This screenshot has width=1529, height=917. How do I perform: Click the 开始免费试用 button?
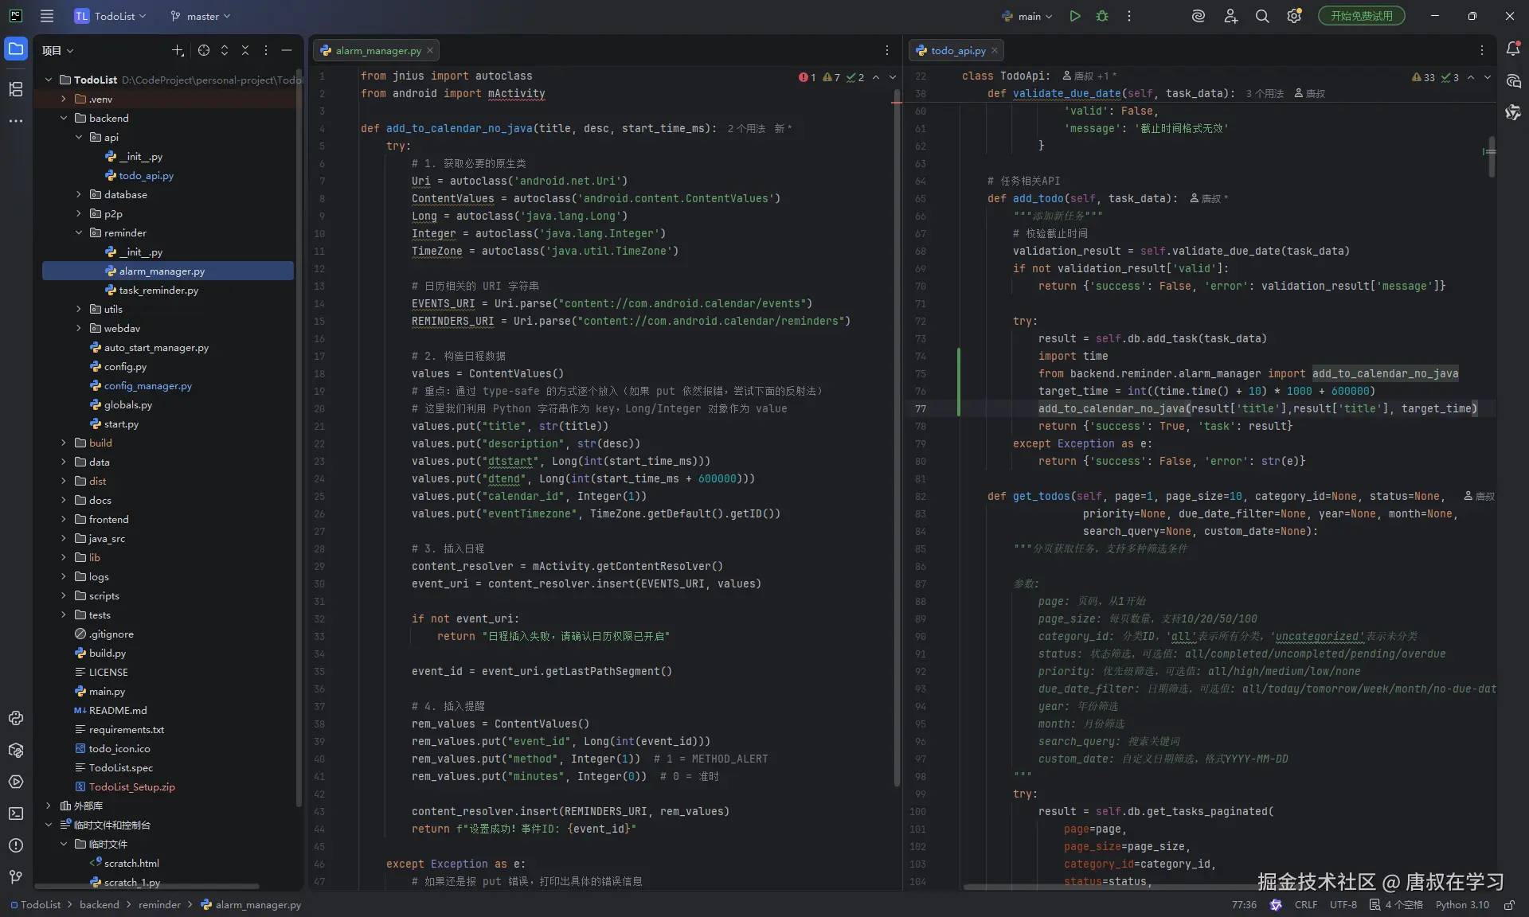point(1361,16)
